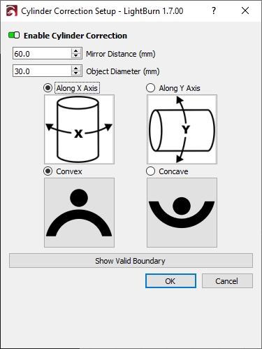Viewport: 262px width, 349px height.
Task: Click the upright cylinder X axis image
Action: click(x=79, y=129)
